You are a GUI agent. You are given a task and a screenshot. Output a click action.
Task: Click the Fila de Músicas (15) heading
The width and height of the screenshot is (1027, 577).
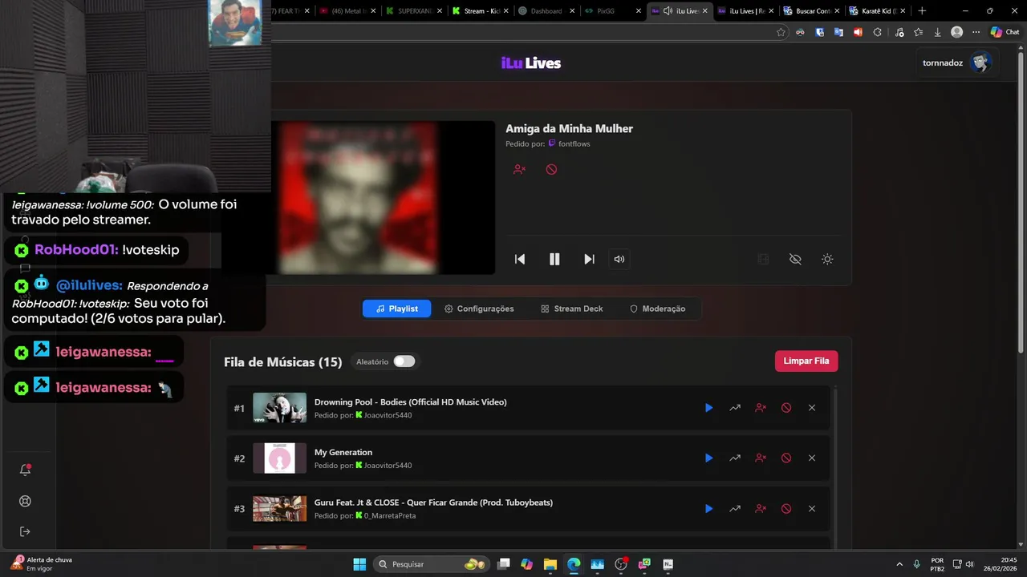[x=283, y=362]
